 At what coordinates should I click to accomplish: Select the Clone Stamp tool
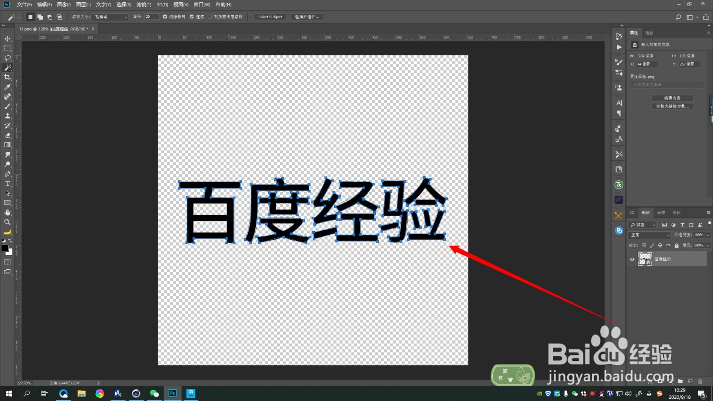(x=8, y=116)
